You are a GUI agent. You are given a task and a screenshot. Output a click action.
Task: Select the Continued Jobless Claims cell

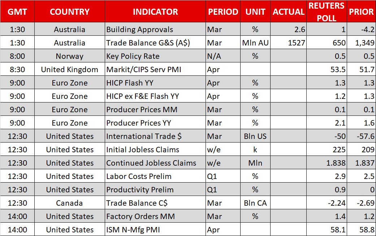151,163
